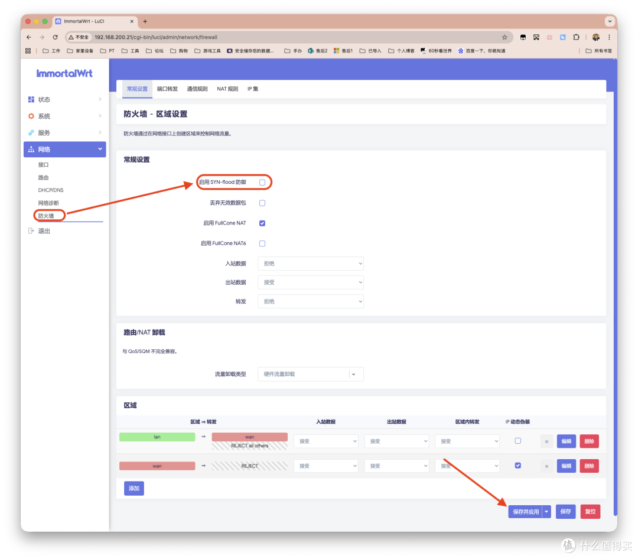
Task: Click the 服务 icon in sidebar
Action: [x=31, y=133]
